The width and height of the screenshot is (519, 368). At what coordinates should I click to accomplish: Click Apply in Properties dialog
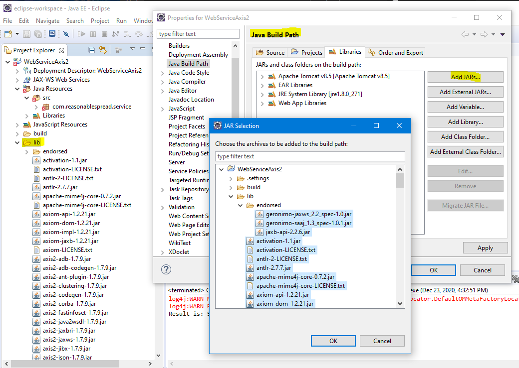(x=485, y=248)
